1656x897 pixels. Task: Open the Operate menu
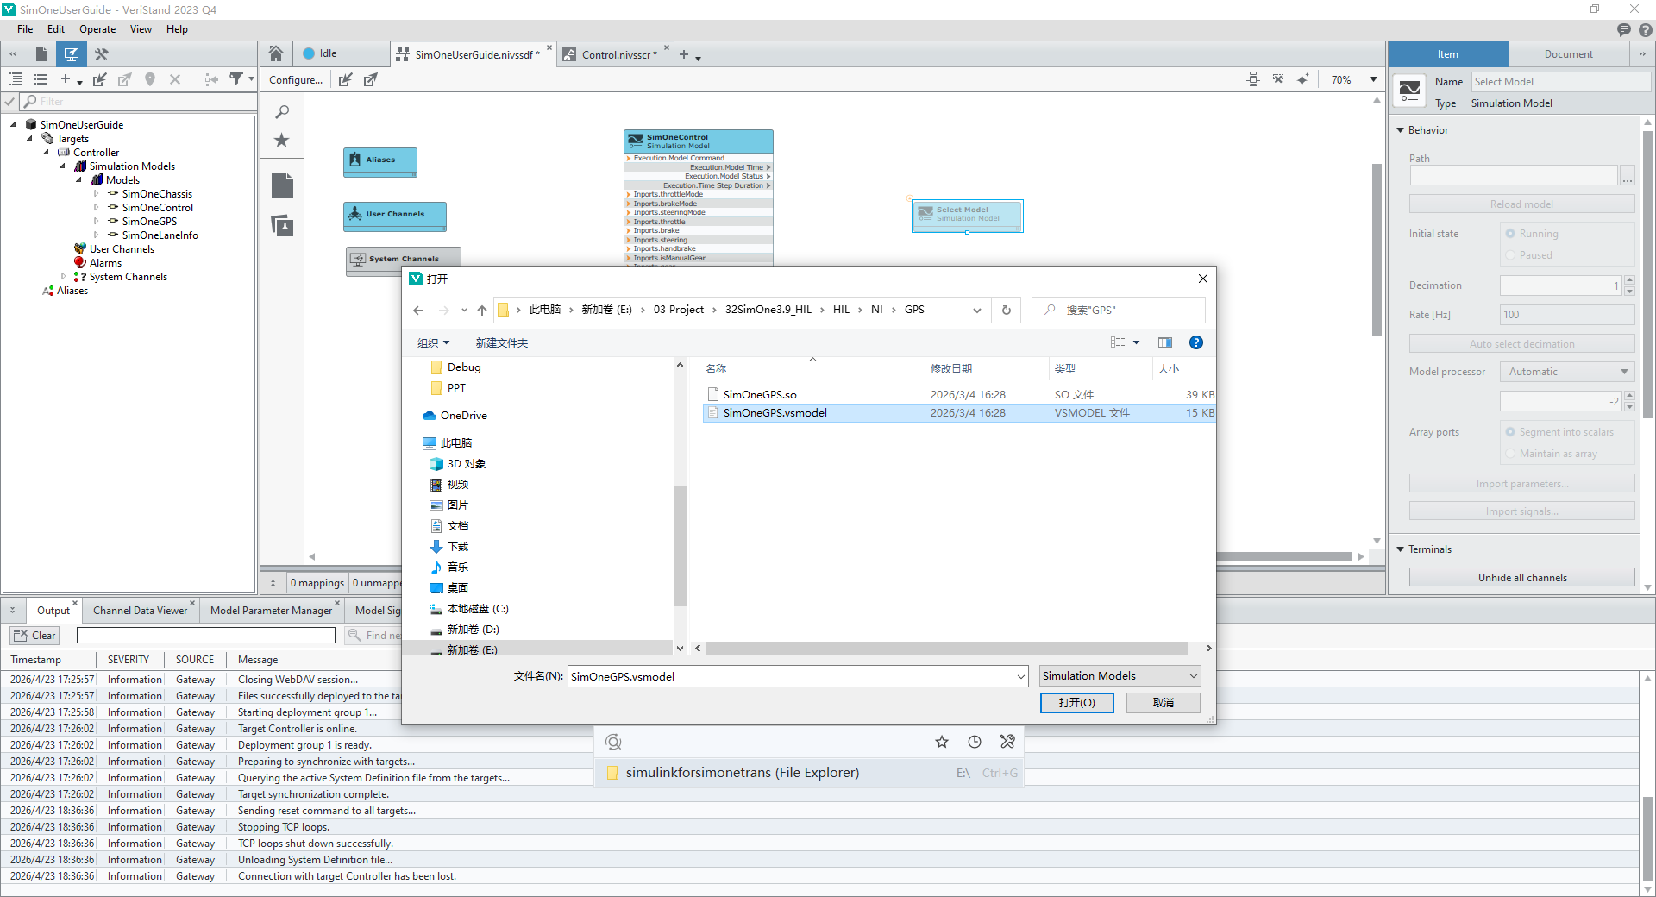tap(97, 29)
